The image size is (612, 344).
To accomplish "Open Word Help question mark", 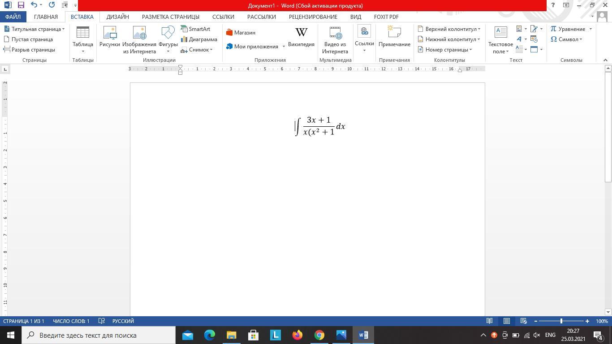I will [553, 5].
